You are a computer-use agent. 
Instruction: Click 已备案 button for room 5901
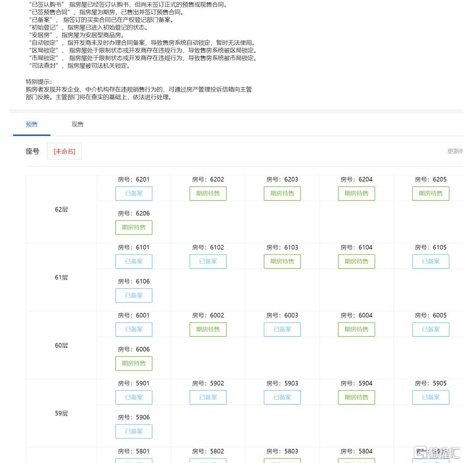coord(134,397)
